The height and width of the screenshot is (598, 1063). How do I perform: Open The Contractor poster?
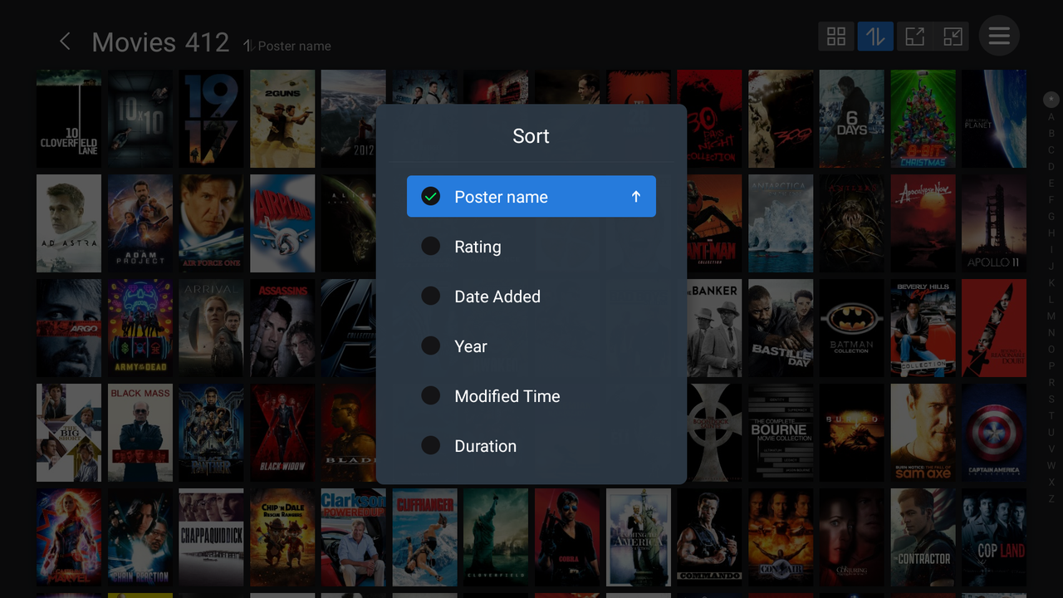click(923, 537)
